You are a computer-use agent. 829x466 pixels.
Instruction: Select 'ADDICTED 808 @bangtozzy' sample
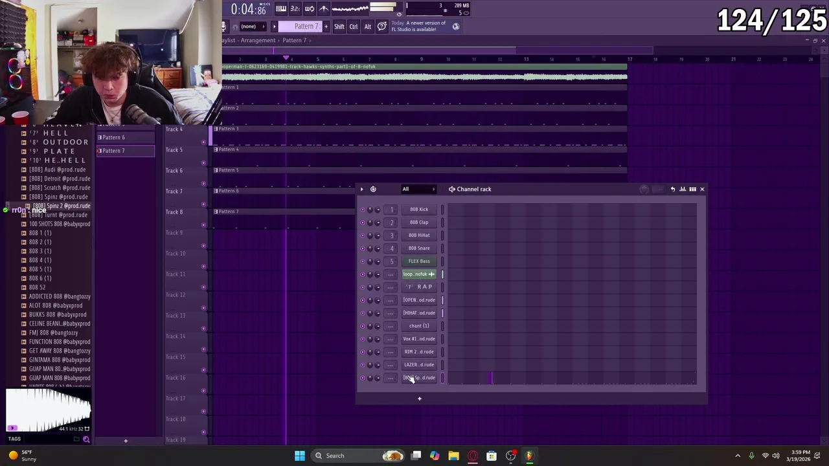pyautogui.click(x=59, y=296)
